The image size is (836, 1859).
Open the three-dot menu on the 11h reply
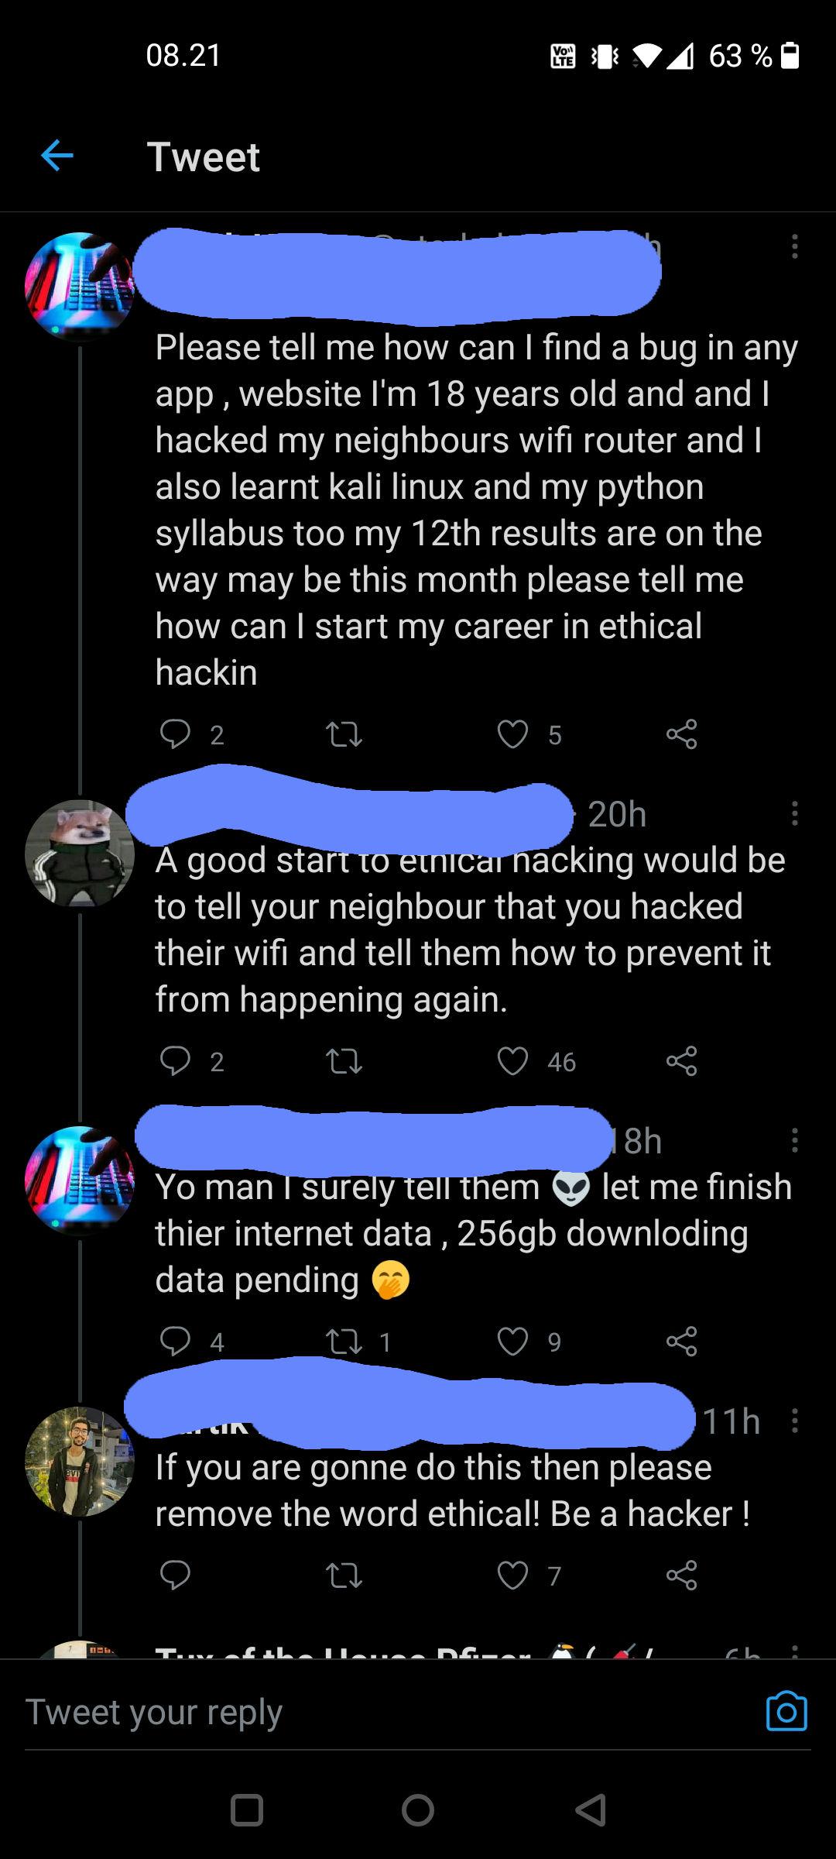(x=794, y=1421)
